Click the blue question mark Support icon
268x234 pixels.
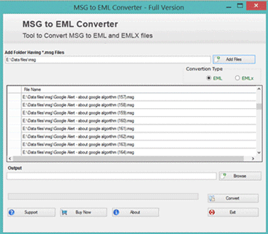11,212
